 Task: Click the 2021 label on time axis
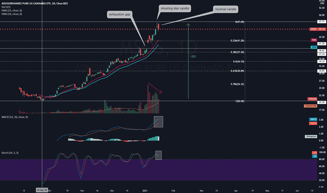click(145, 191)
